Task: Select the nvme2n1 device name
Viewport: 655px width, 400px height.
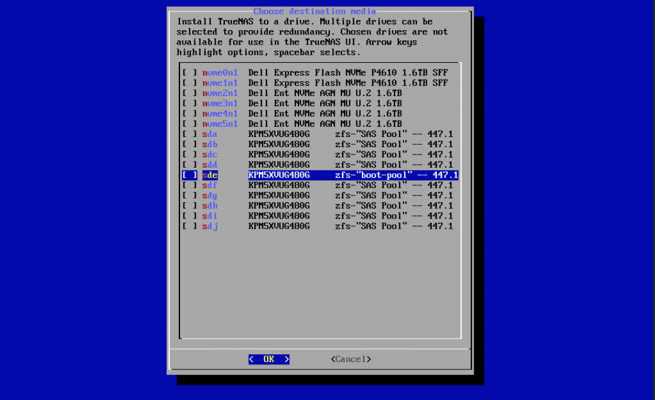Action: point(220,93)
